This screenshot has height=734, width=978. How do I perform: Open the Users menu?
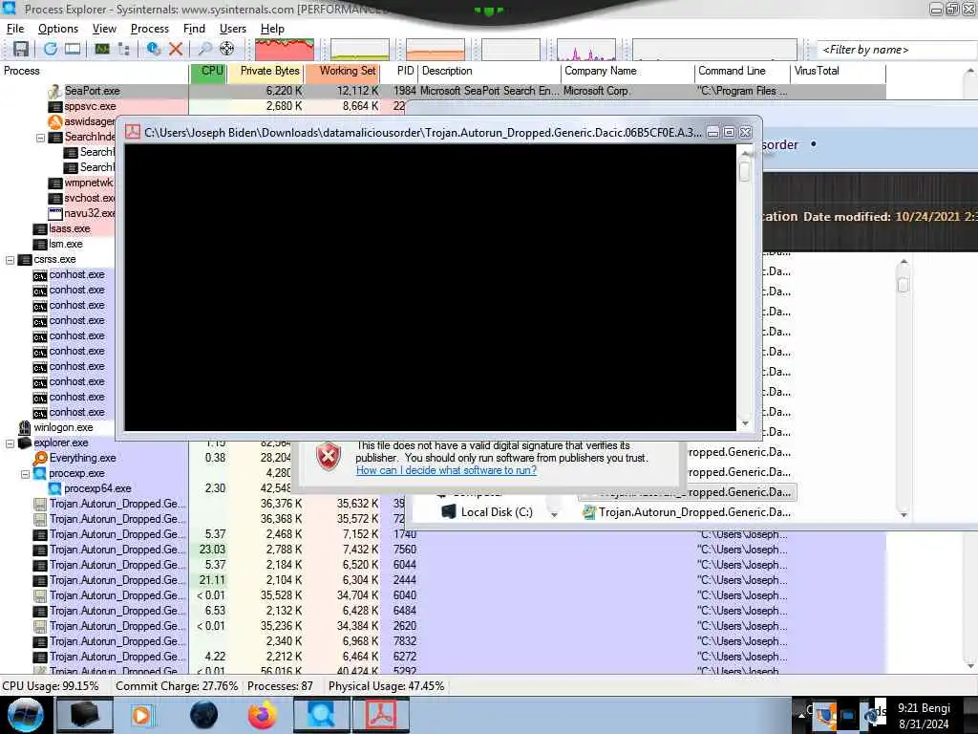(x=233, y=29)
